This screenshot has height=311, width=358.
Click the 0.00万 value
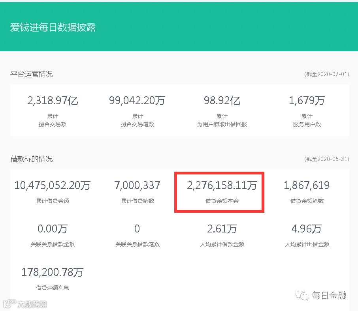tap(53, 229)
